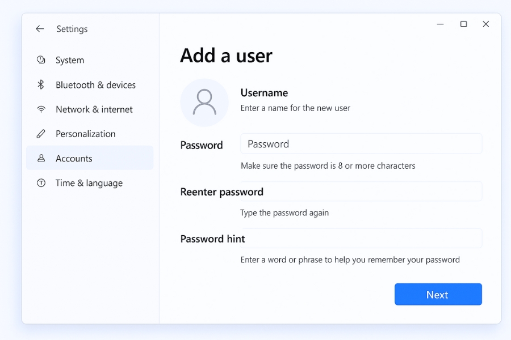Click the Reenter password field

click(361, 191)
